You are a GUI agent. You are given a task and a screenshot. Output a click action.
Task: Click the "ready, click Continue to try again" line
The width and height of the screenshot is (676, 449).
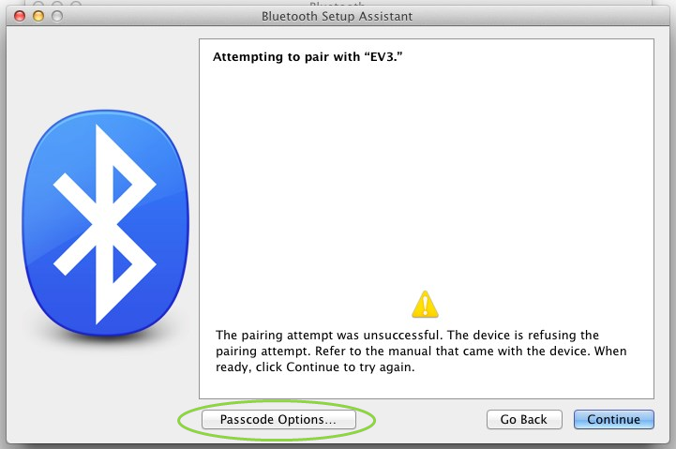pos(315,367)
